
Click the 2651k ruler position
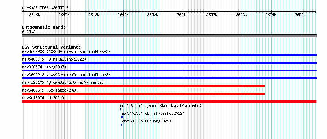[x=183, y=15]
